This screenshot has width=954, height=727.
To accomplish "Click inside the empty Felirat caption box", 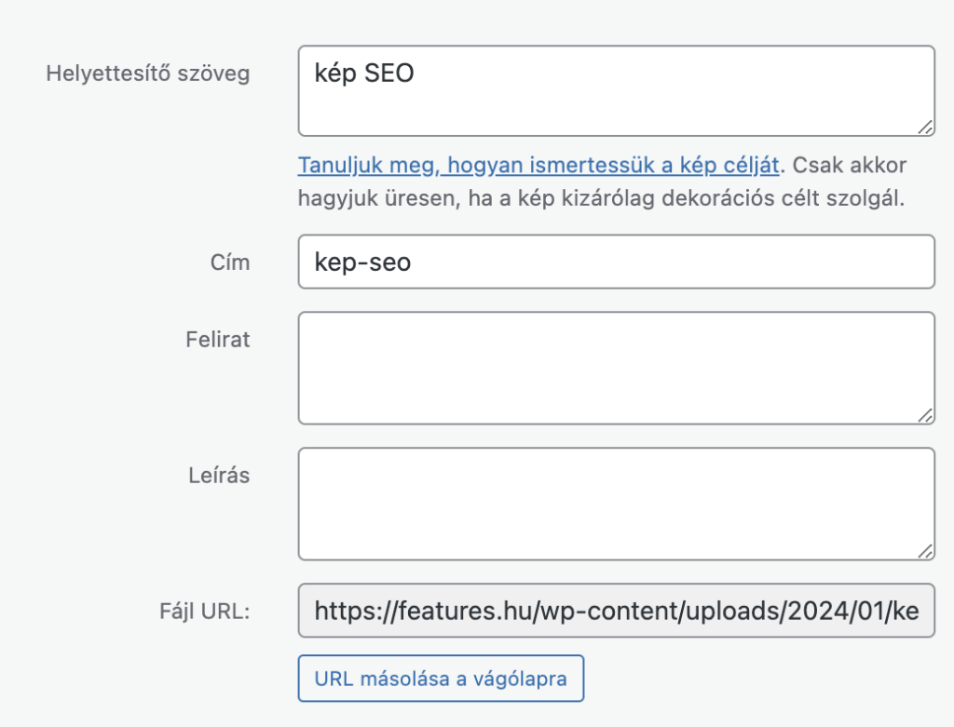I will 615,368.
